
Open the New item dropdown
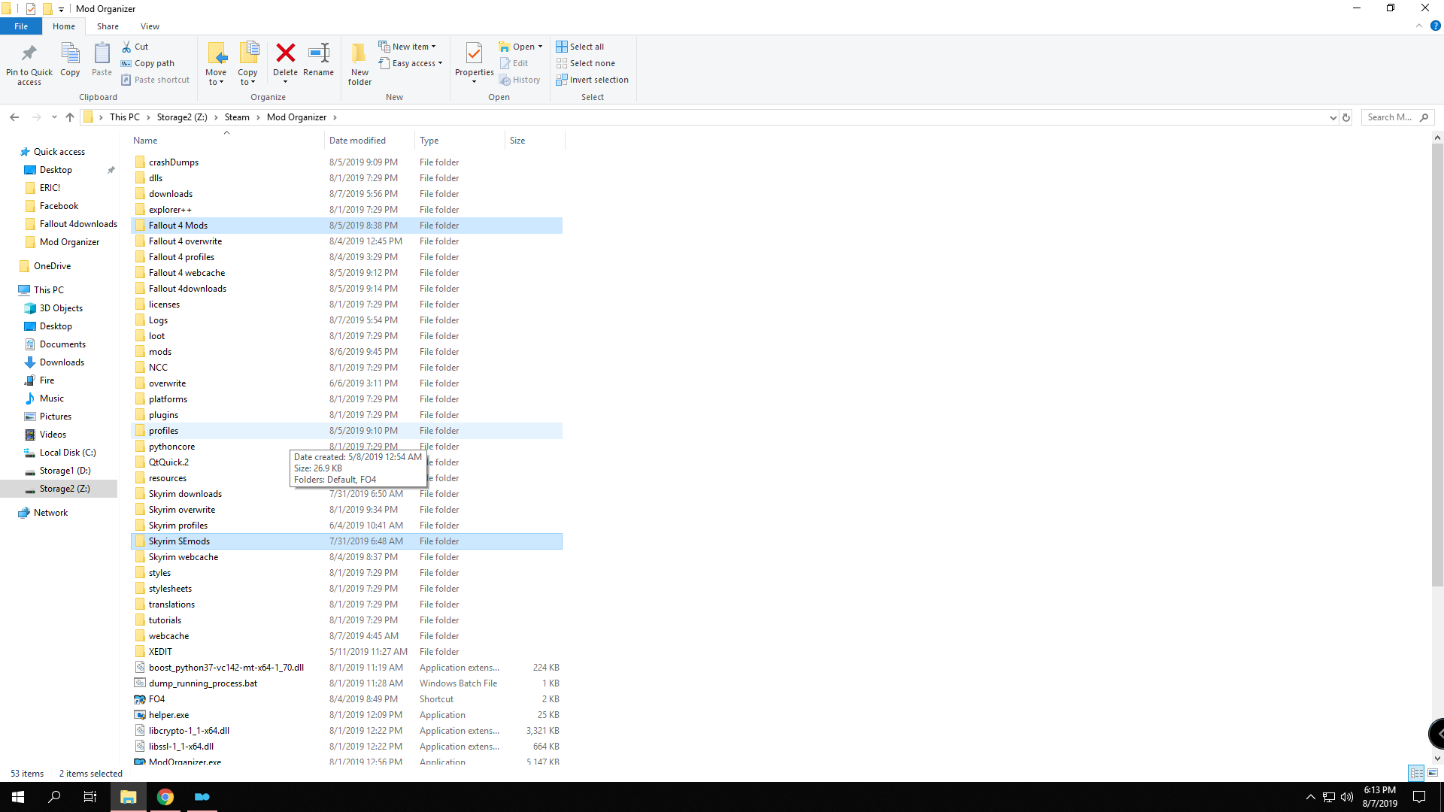click(407, 47)
